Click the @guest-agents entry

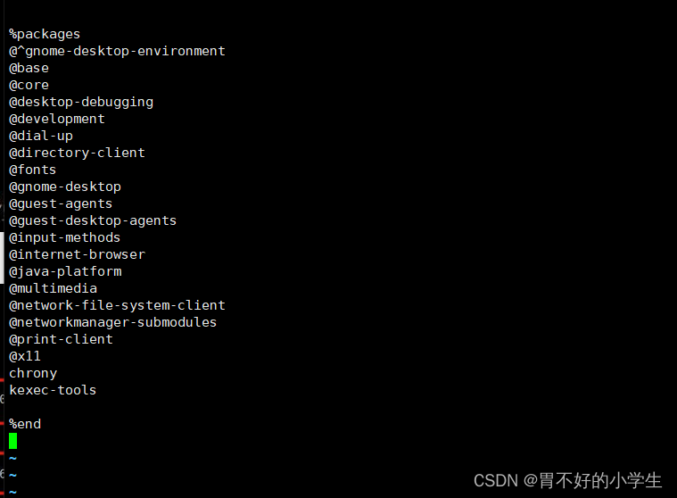[x=61, y=203]
